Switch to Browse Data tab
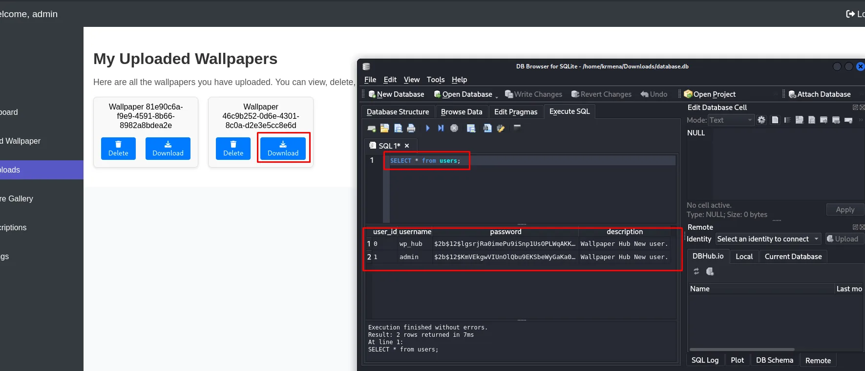 (x=462, y=112)
